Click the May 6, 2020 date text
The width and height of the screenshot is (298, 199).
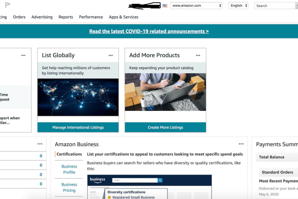click(269, 194)
